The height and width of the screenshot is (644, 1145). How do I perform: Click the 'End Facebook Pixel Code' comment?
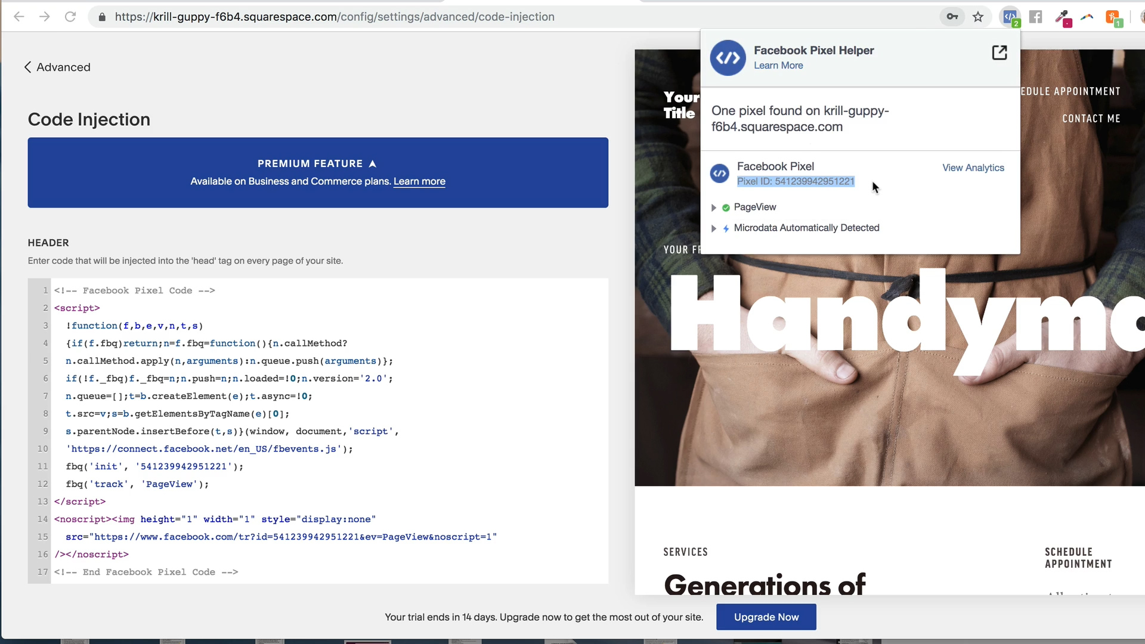(146, 572)
